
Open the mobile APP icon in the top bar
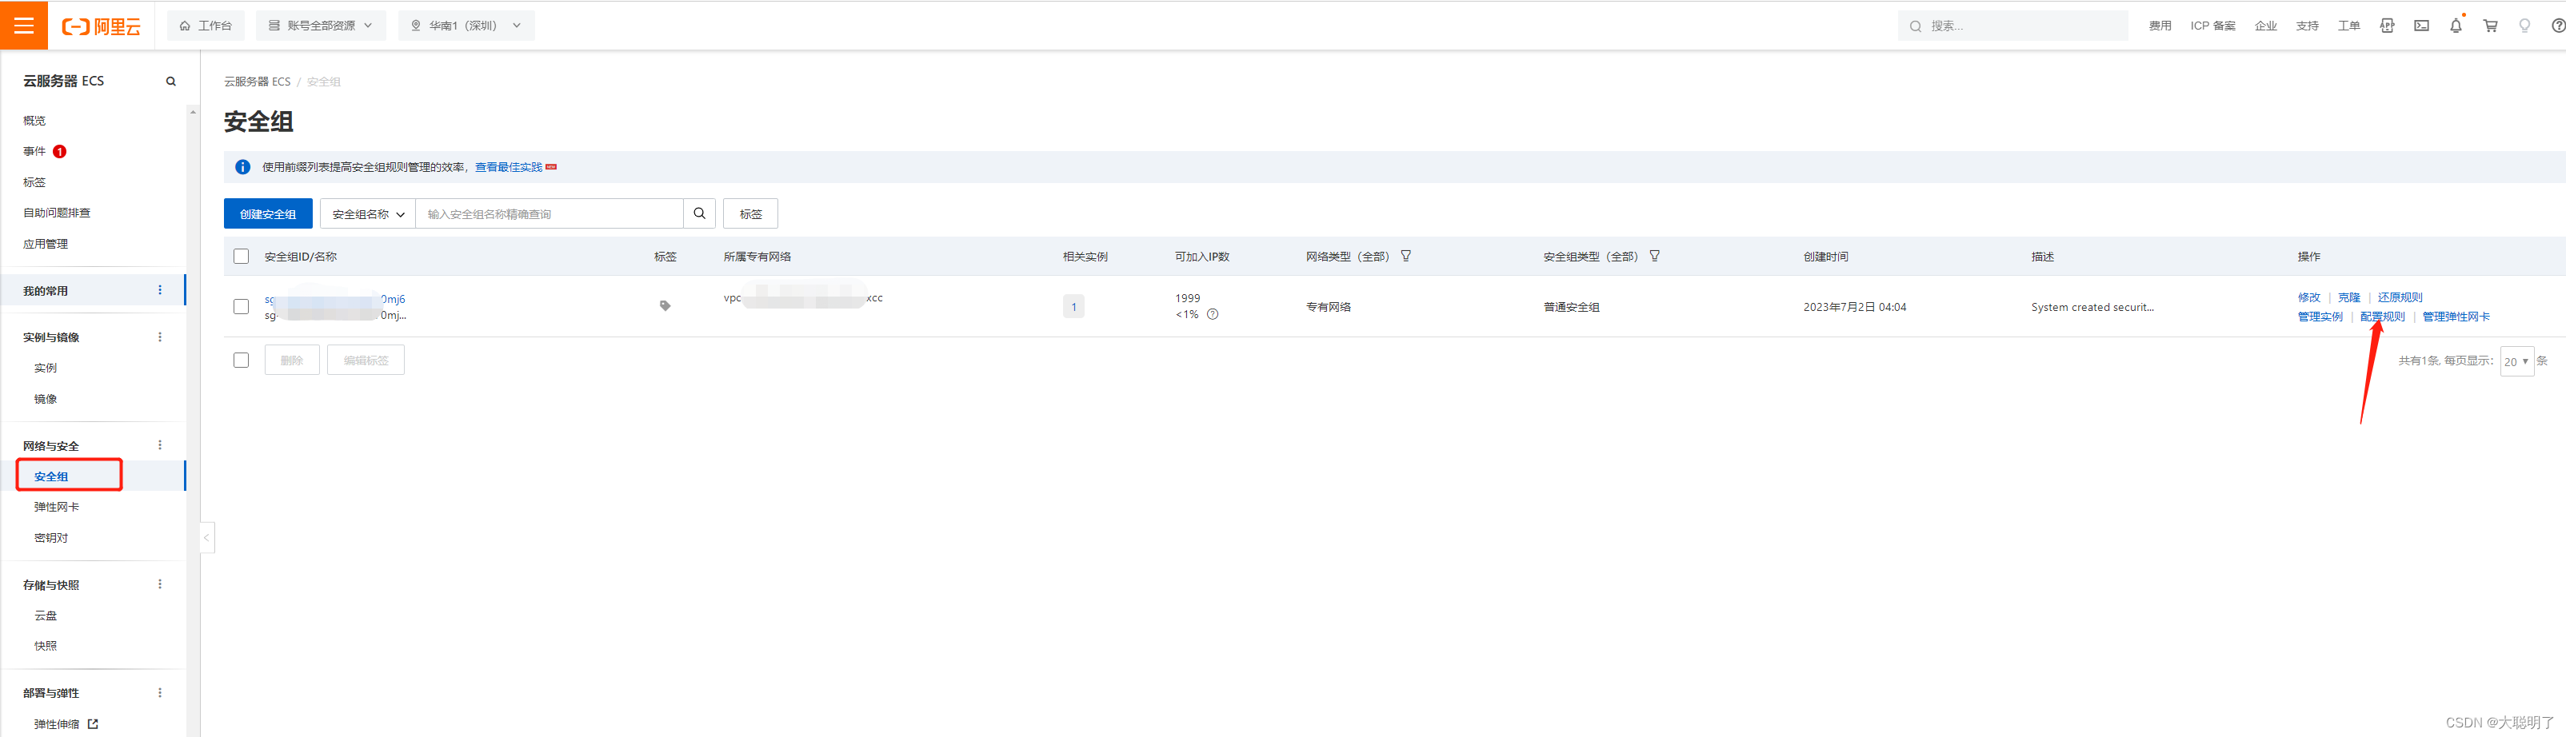(2388, 26)
